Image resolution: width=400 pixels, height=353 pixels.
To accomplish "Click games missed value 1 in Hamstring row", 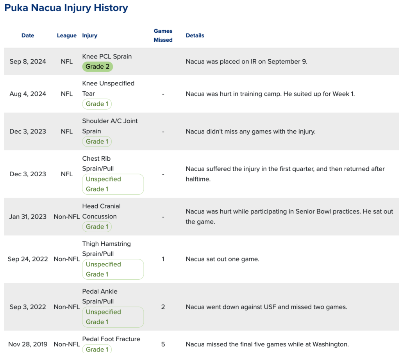I will pos(163,259).
